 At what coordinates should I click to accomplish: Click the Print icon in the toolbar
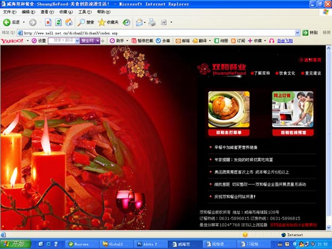coord(152,22)
